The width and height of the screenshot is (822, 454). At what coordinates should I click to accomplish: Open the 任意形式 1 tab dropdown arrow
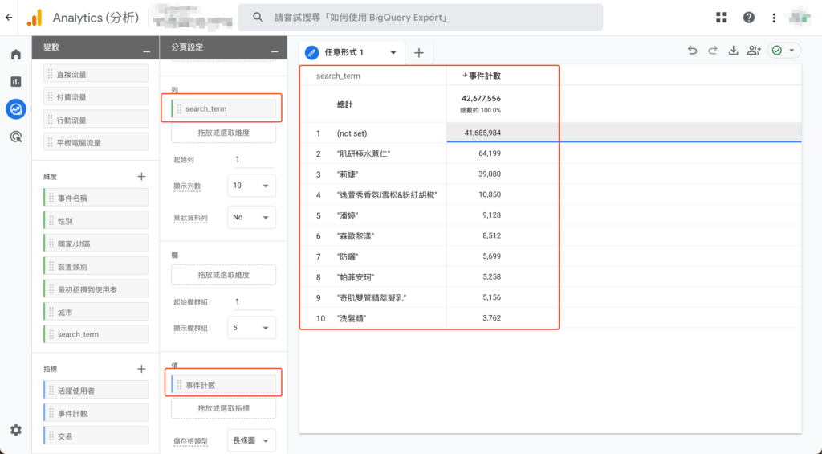393,52
